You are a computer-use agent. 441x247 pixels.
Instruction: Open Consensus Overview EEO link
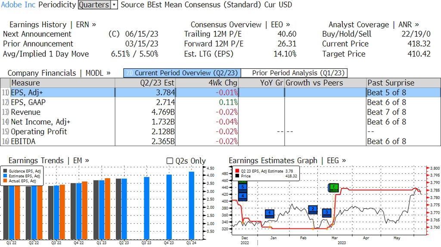pos(240,25)
